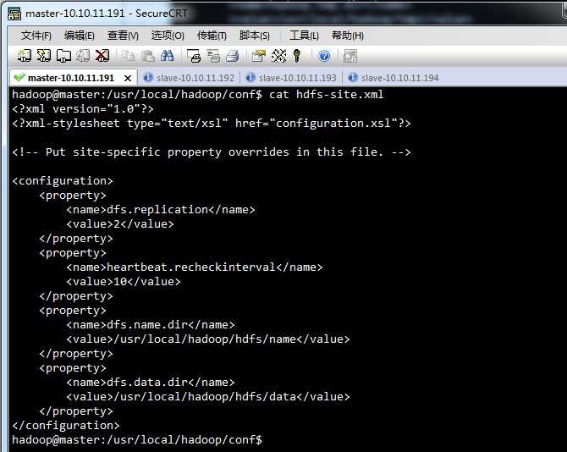Click the '<?xml version="1.0"?>' line
Screen dimensions: 567x452
pyautogui.click(x=83, y=109)
